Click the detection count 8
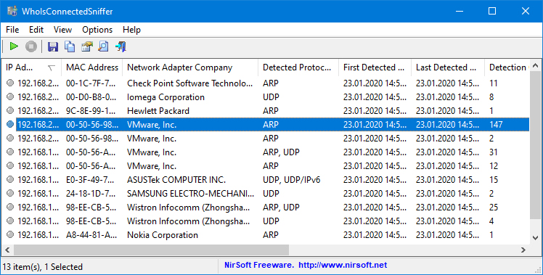The image size is (543, 275). (491, 97)
